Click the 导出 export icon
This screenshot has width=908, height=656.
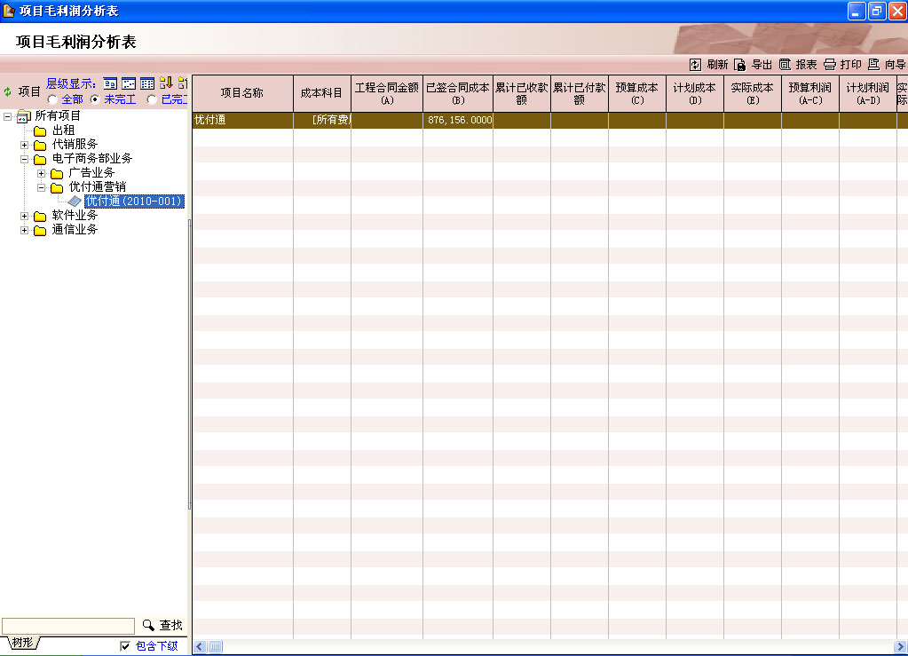(739, 65)
